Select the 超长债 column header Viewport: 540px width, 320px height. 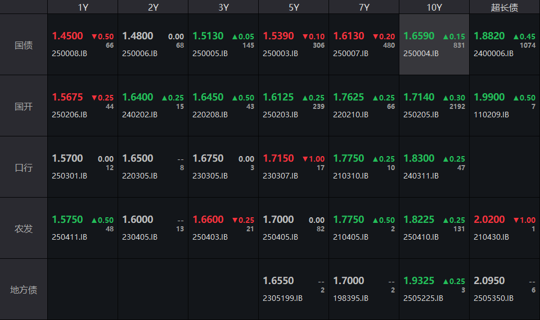pyautogui.click(x=504, y=7)
